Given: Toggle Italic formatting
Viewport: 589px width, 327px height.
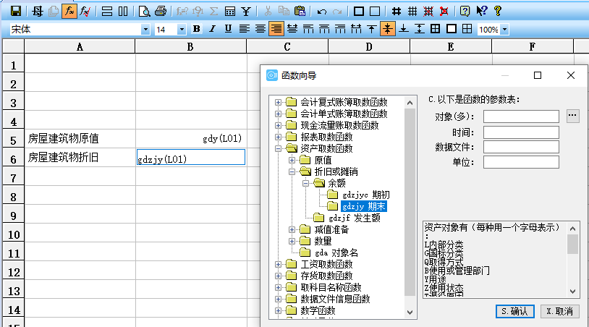Looking at the screenshot, I should point(212,29).
